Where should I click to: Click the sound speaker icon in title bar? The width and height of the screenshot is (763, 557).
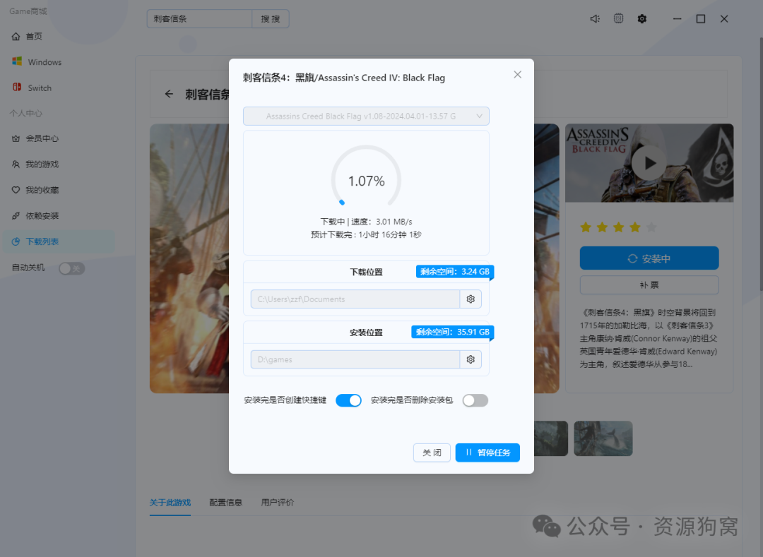pyautogui.click(x=595, y=19)
